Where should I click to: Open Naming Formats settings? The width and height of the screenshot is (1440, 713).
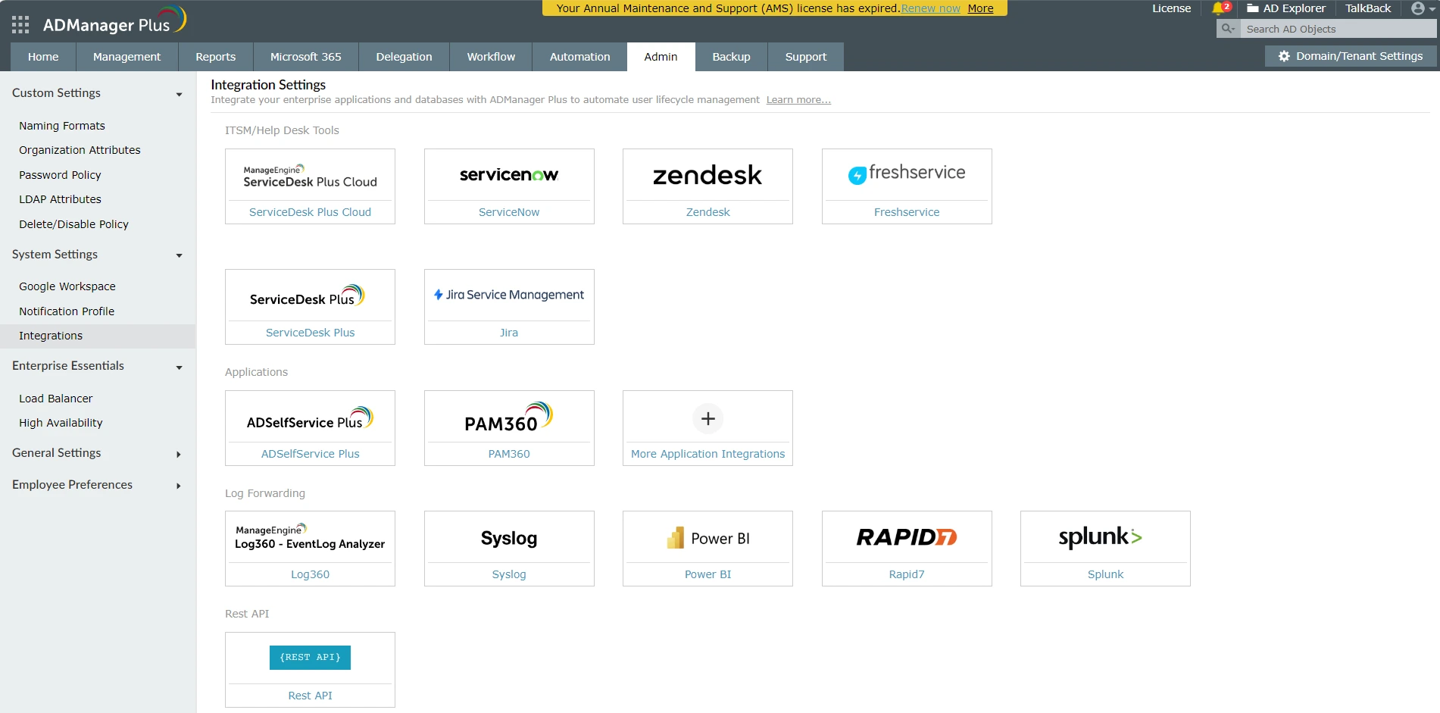click(x=62, y=126)
